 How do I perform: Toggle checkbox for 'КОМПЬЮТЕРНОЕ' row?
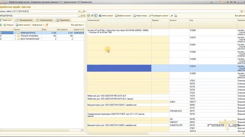click(1, 33)
